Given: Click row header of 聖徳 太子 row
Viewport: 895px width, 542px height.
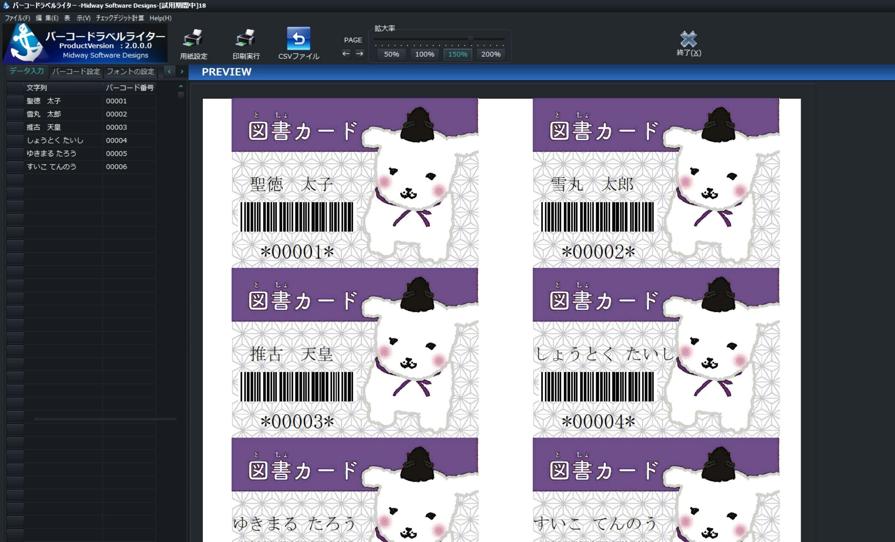Looking at the screenshot, I should coord(15,101).
